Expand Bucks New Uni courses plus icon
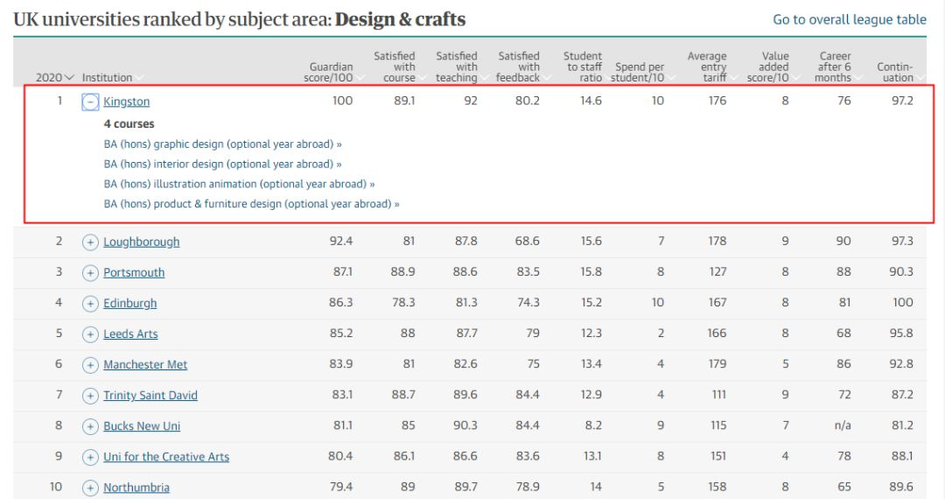 [x=90, y=426]
